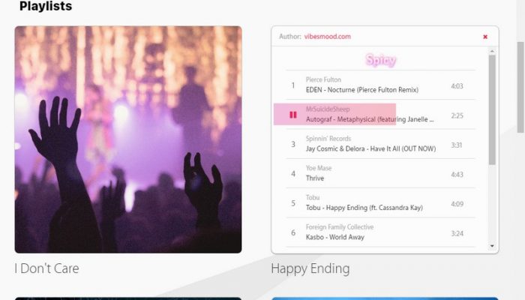Screen dimensions: 525x300
Task: Open the I Don't Care playlist cover
Action: pyautogui.click(x=128, y=139)
